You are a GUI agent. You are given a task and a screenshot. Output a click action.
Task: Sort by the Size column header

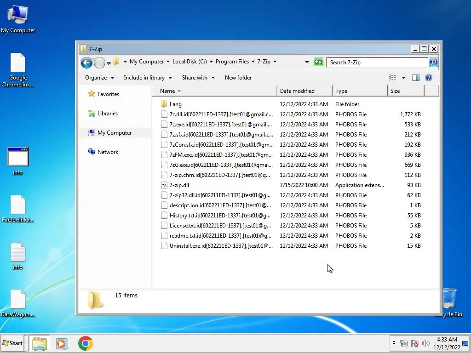[406, 91]
